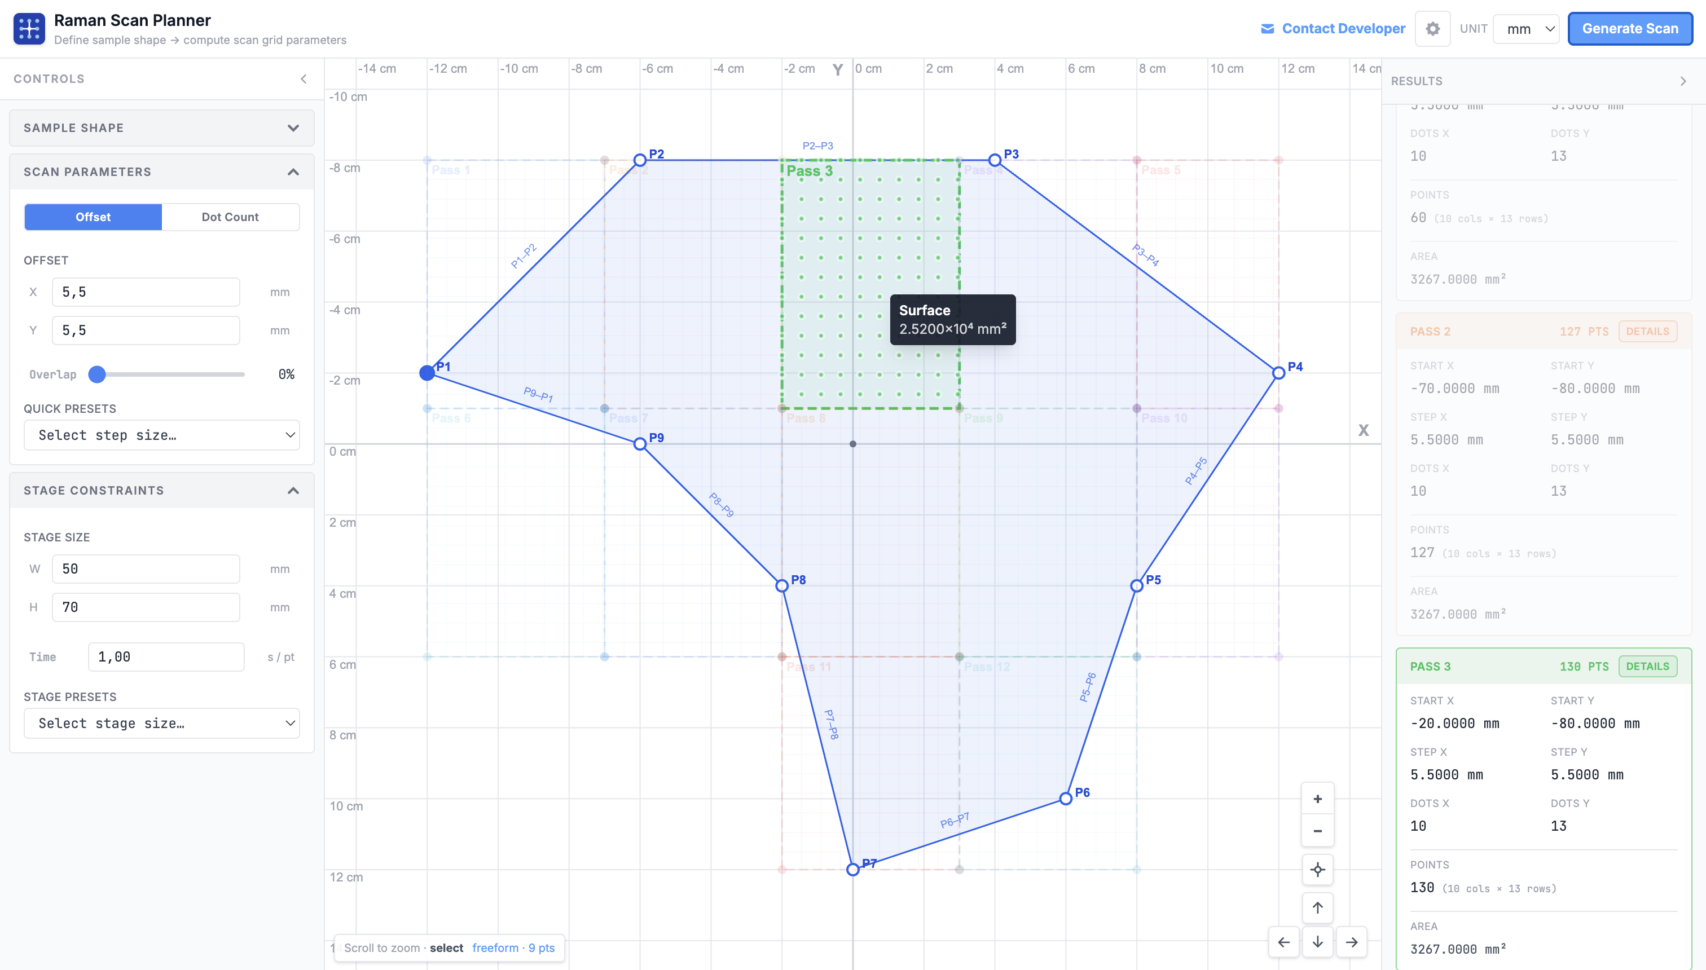Image resolution: width=1706 pixels, height=970 pixels.
Task: Pan the canvas up using the up arrow icon
Action: [1317, 907]
